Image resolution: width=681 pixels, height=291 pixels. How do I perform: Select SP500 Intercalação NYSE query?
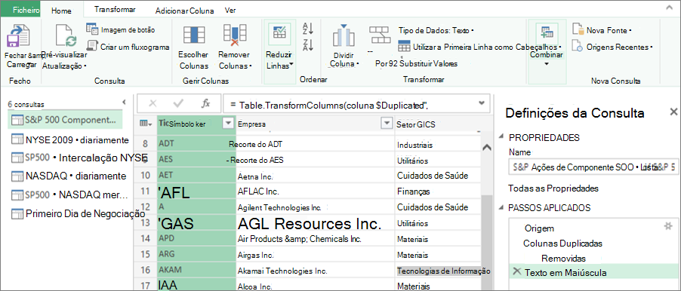tap(79, 157)
